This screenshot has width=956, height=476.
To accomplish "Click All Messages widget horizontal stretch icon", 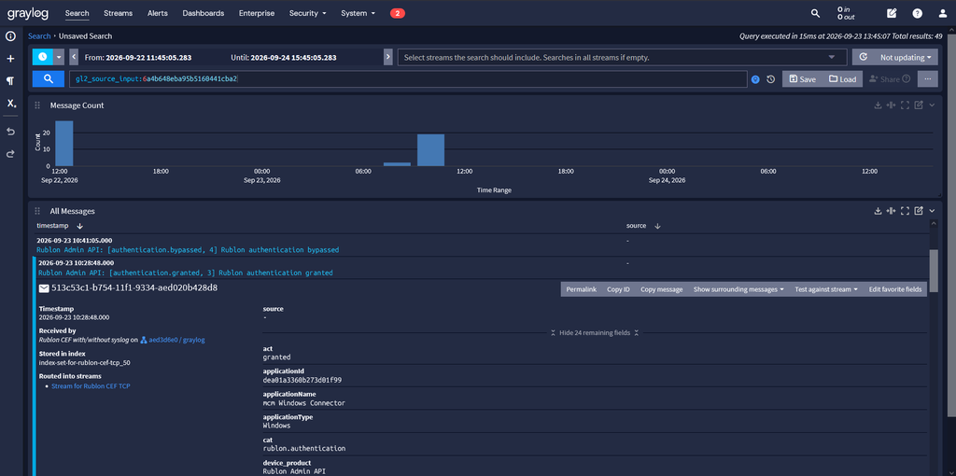I will [x=892, y=211].
